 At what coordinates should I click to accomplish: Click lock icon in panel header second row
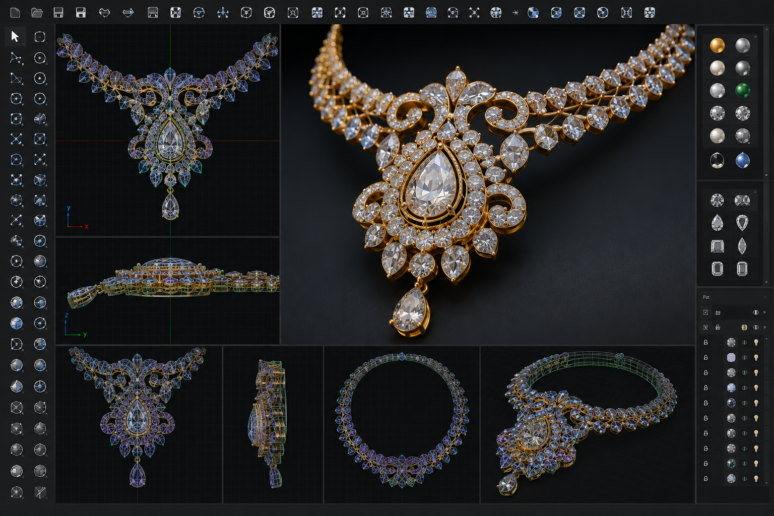(718, 328)
